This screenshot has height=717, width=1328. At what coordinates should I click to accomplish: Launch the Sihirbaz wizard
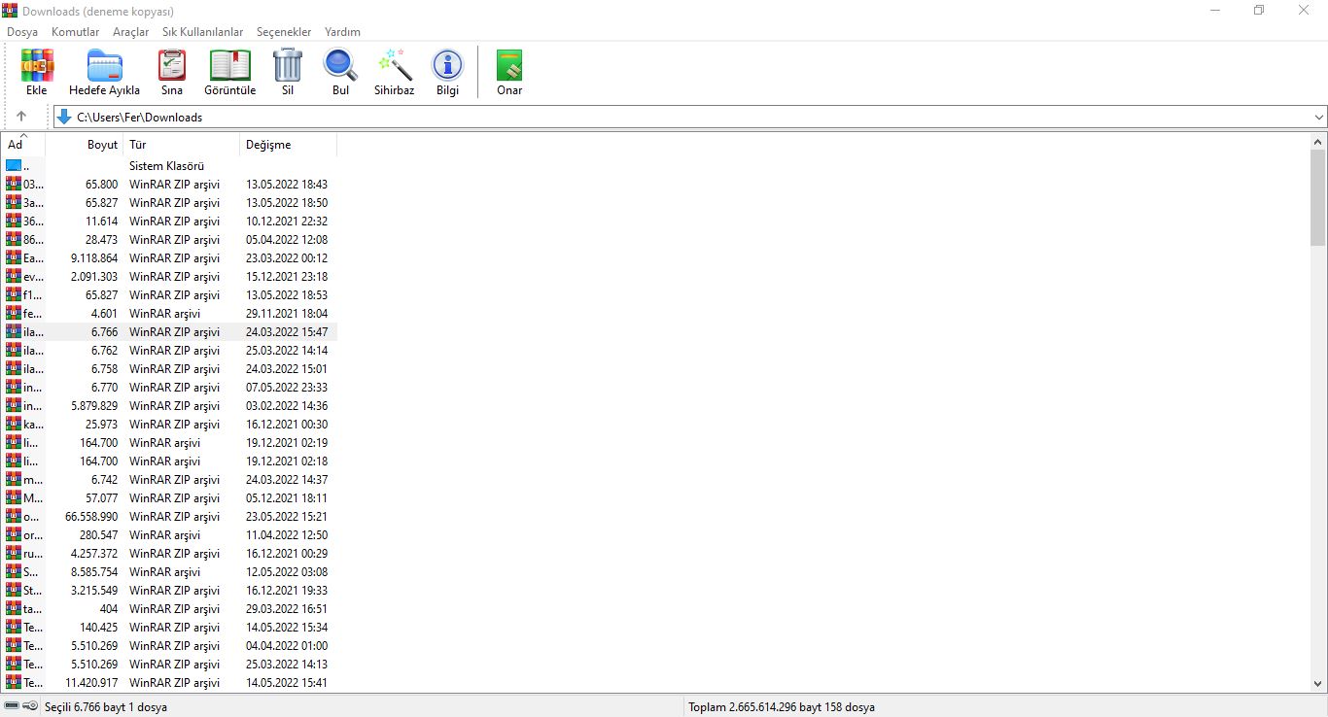[x=395, y=65]
